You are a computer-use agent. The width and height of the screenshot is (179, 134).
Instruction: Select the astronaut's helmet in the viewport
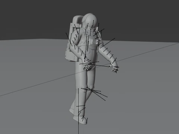pyautogui.click(x=89, y=20)
